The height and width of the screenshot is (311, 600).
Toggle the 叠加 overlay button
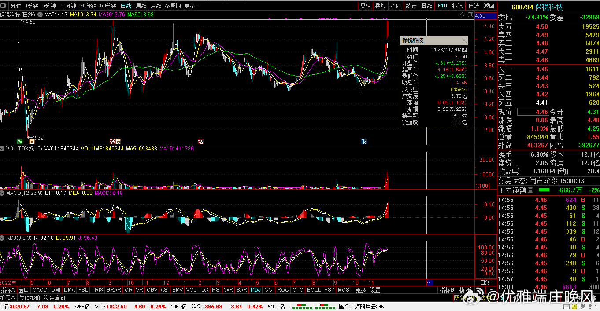click(x=380, y=6)
